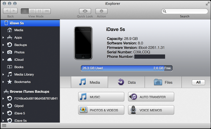
Task: Go back with the left arrow button
Action: (x=7, y=11)
